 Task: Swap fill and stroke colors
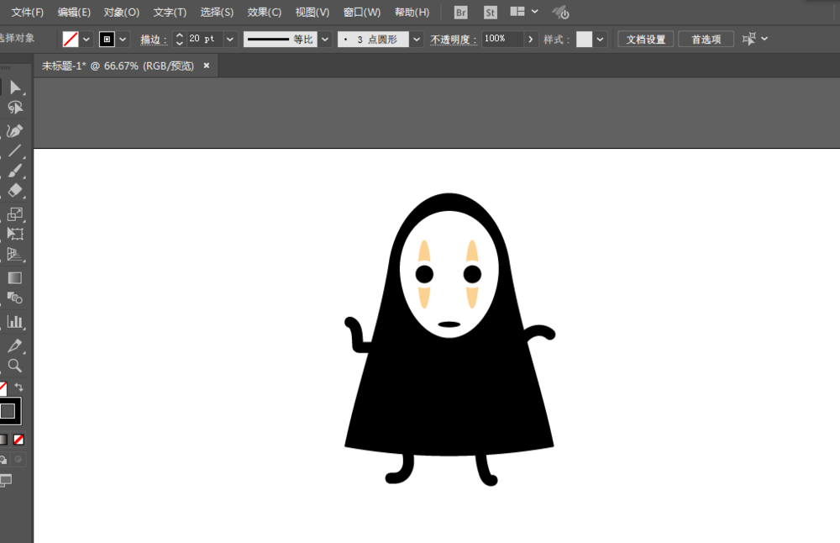coord(19,387)
